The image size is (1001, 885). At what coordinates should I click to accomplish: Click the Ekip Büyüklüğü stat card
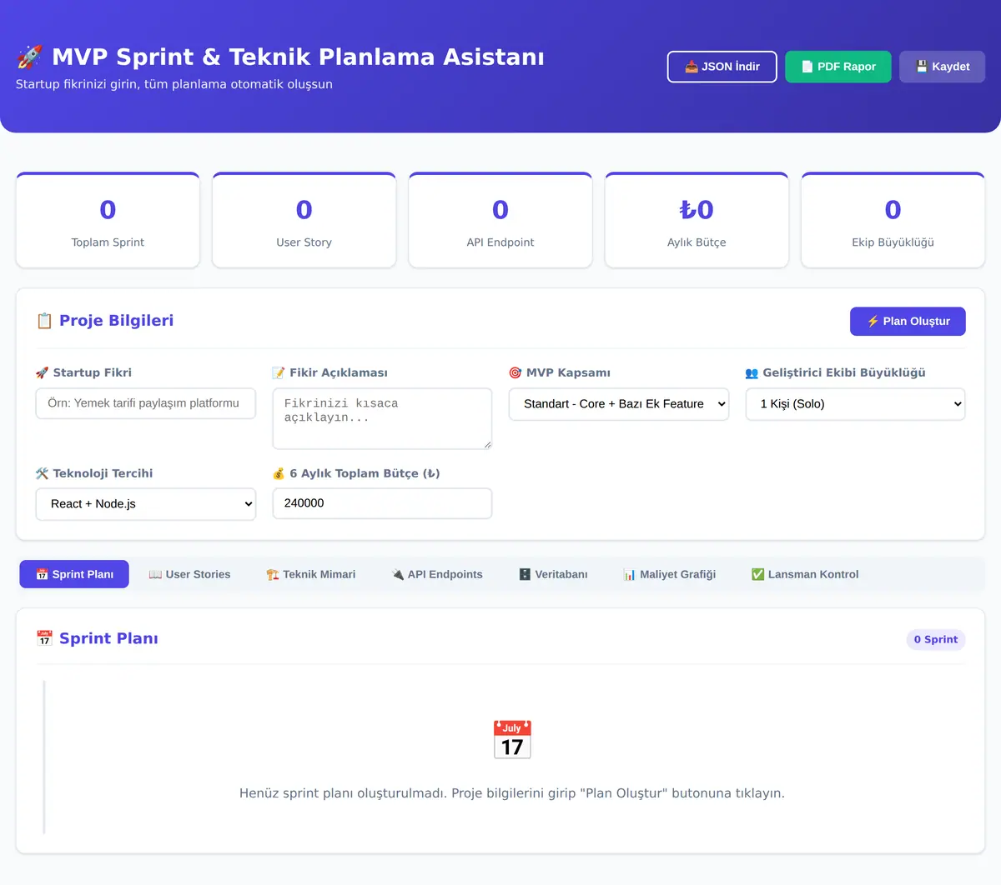coord(893,221)
